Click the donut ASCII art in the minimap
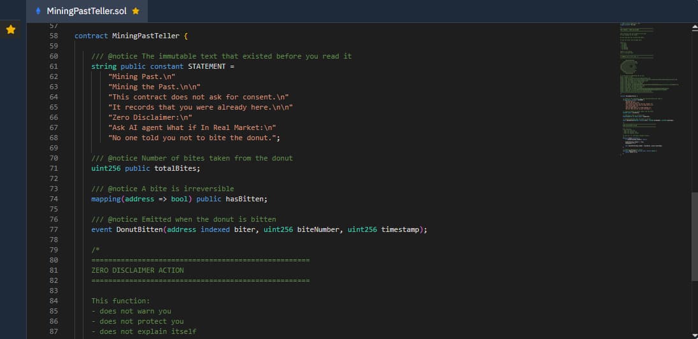 tap(630, 66)
